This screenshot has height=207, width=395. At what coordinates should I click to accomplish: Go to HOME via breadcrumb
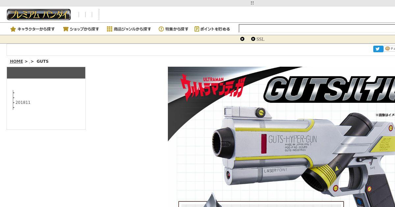(16, 61)
